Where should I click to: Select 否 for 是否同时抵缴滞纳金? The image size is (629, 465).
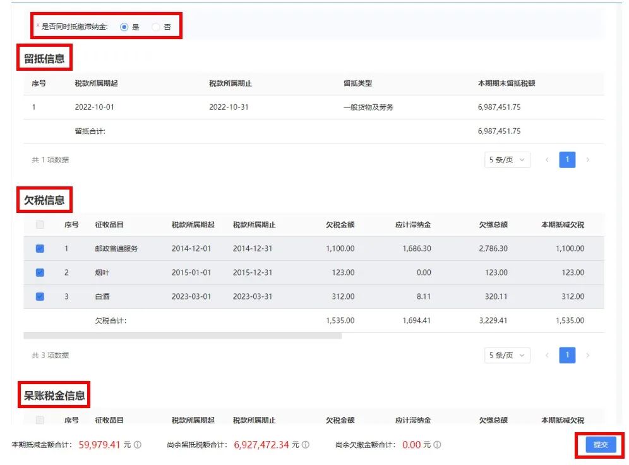pyautogui.click(x=156, y=27)
